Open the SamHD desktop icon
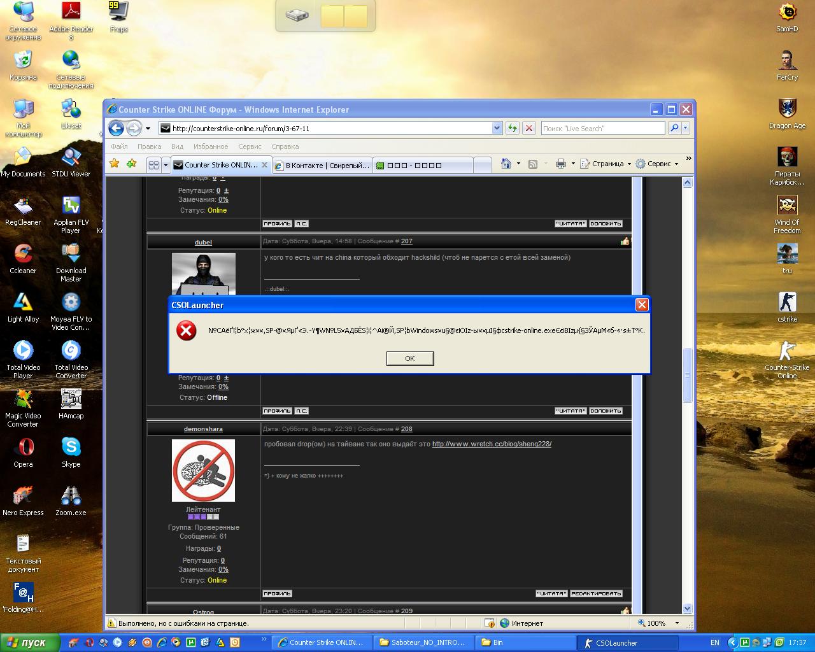Viewport: 815px width, 652px height. 787,17
